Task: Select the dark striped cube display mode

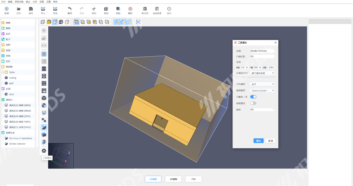Action: tap(61, 22)
